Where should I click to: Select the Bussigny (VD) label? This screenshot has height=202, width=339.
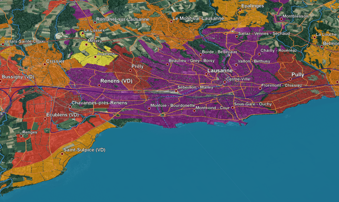click(x=17, y=76)
